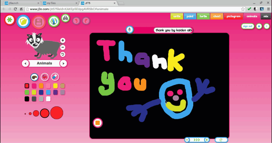Select the smallest brush size dot

tap(25, 114)
